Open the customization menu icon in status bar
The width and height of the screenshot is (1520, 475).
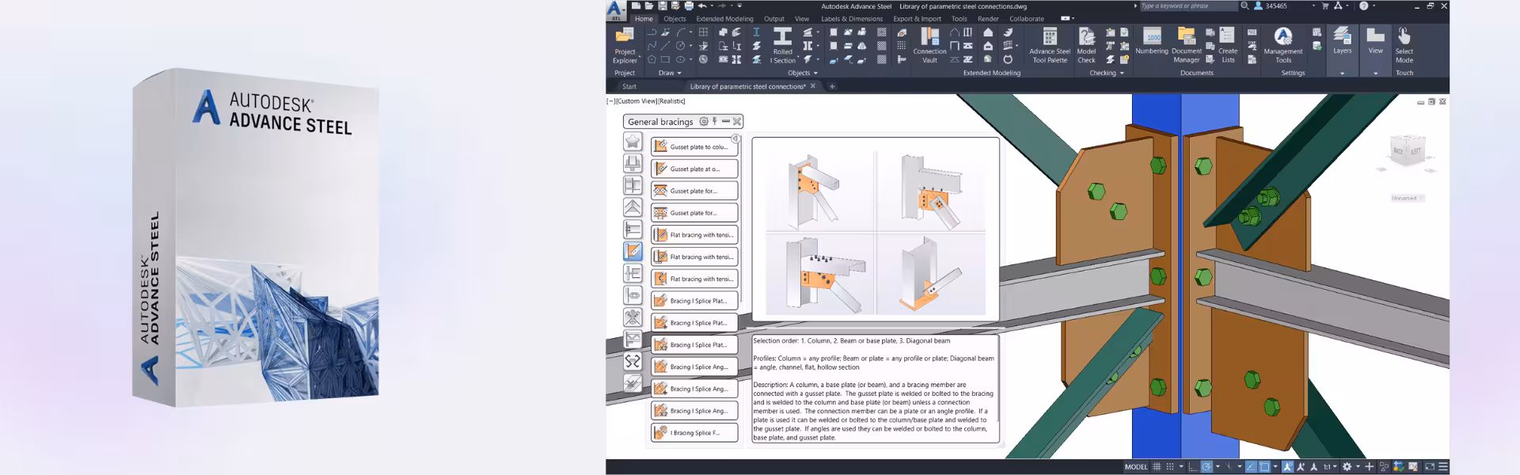1443,466
